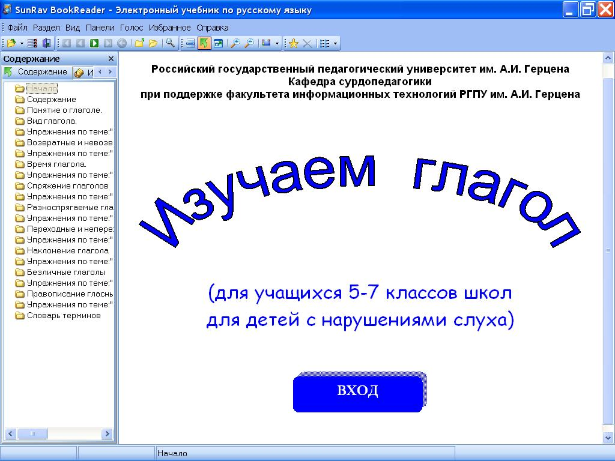Open the Голос menu
The height and width of the screenshot is (461, 615).
[x=132, y=28]
